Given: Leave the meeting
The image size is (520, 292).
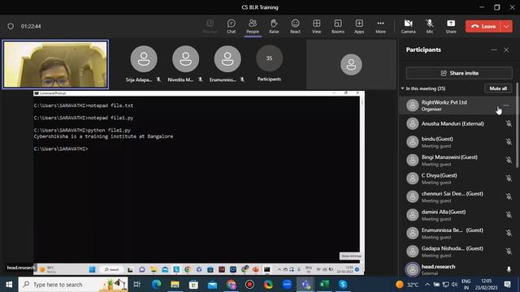Looking at the screenshot, I should pos(483,27).
